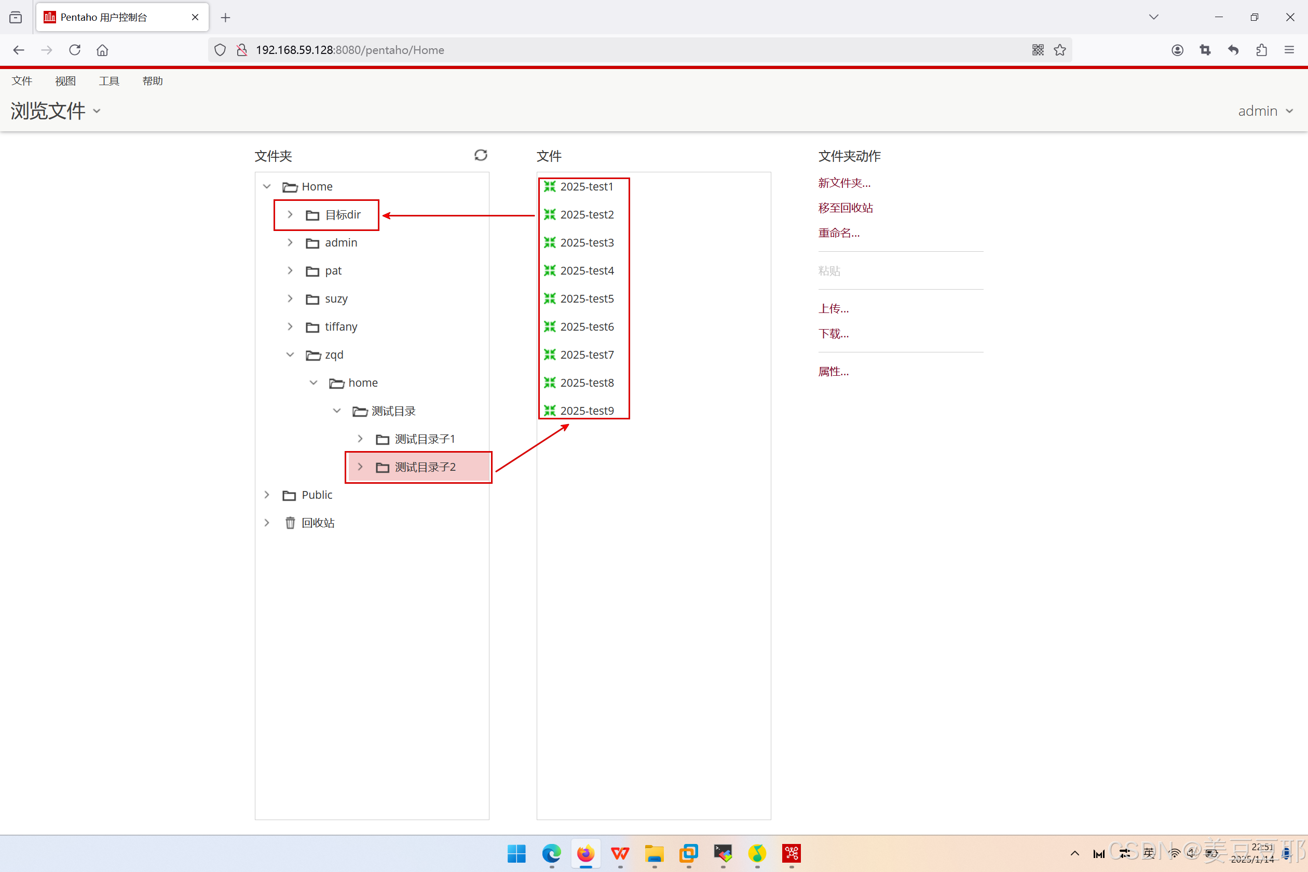Refresh the folder tree panel

[481, 155]
